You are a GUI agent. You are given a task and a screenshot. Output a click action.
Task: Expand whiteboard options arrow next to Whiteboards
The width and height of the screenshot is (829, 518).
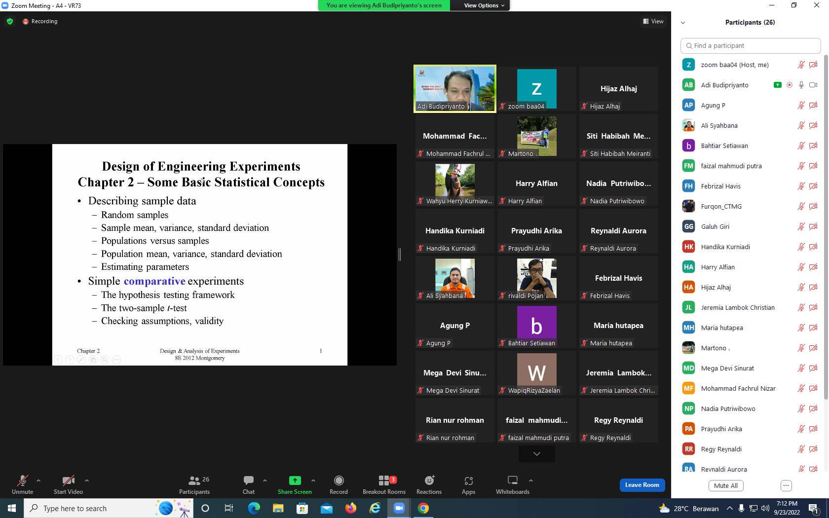[x=531, y=480]
